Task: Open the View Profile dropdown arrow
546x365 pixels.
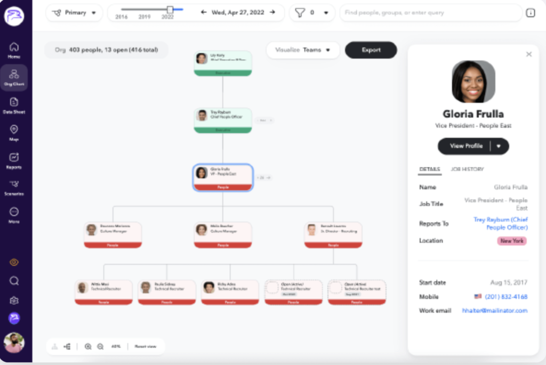Action: [x=499, y=146]
